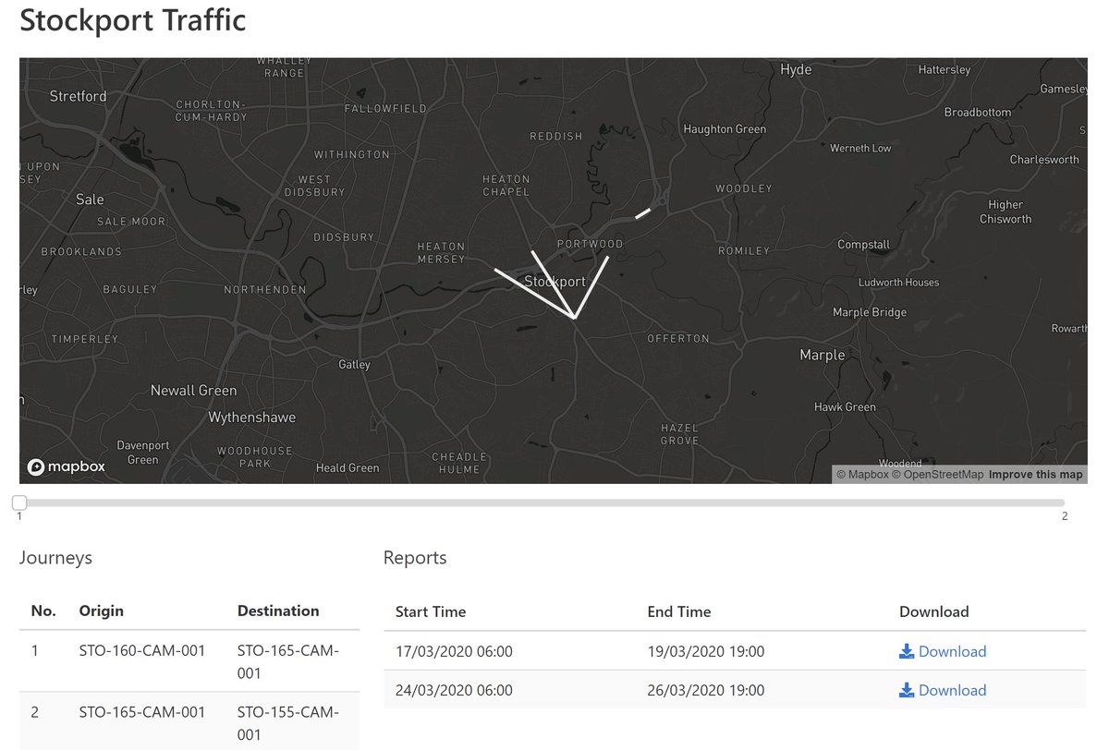Viewport: 1109px width, 750px height.
Task: Select journey row 2 origin STO-165-CAM-001
Action: click(142, 712)
